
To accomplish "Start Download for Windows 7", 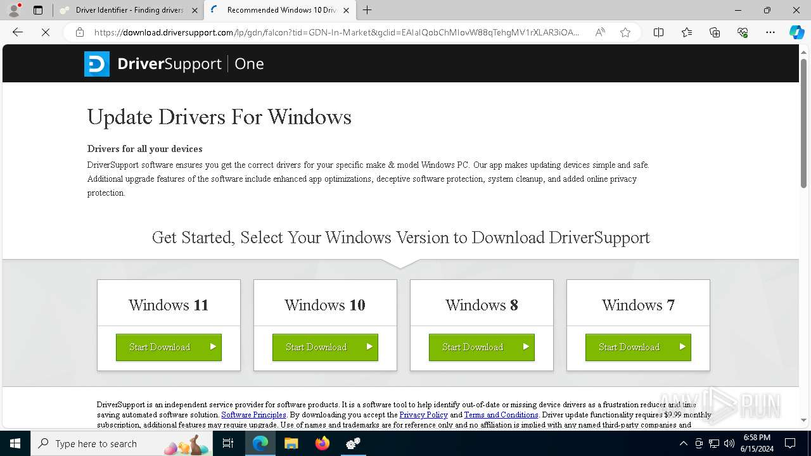I will pyautogui.click(x=638, y=347).
